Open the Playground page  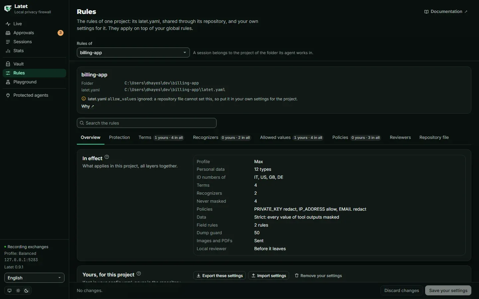(x=34, y=82)
